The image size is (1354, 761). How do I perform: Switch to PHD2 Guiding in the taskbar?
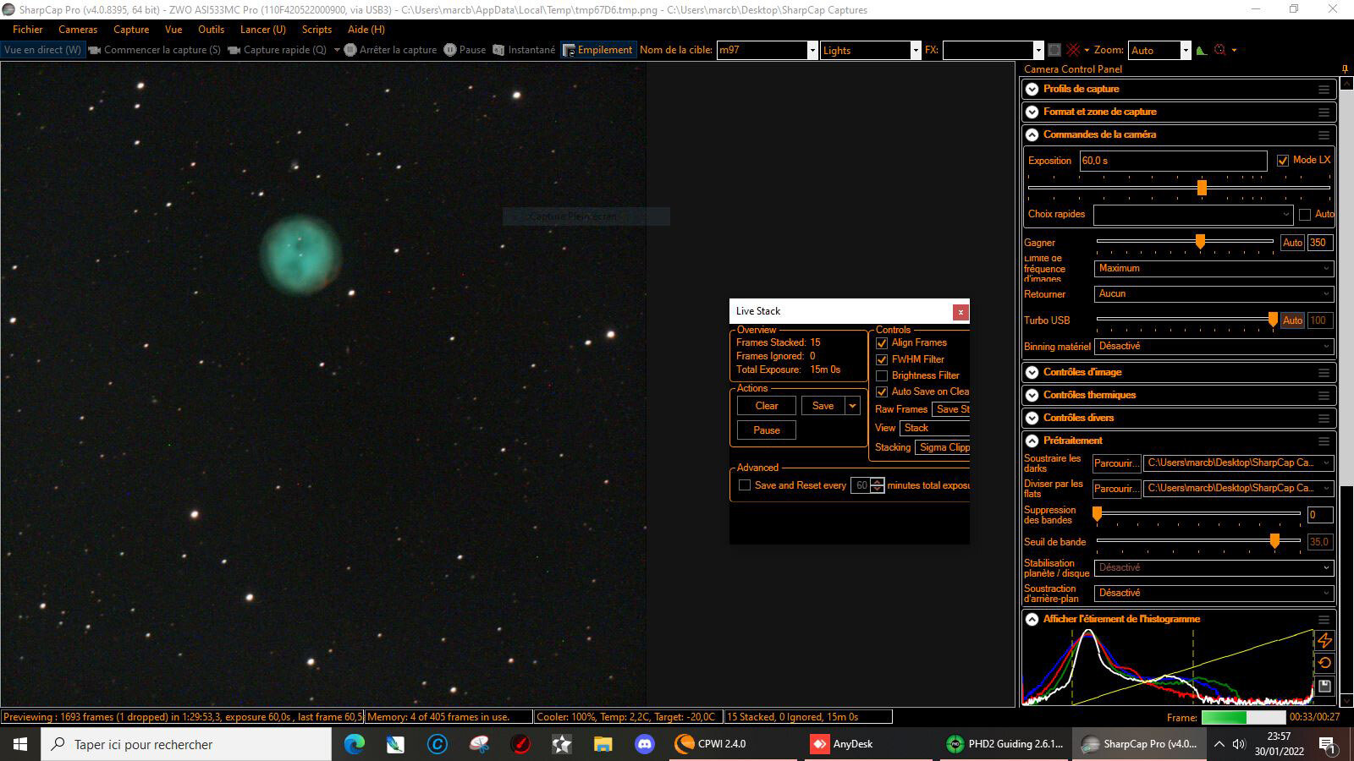1004,744
